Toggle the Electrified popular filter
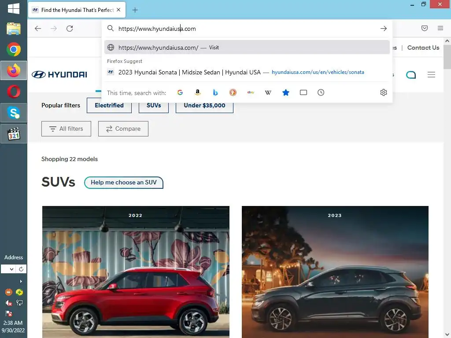Viewport: 451px width, 338px height. (x=109, y=106)
